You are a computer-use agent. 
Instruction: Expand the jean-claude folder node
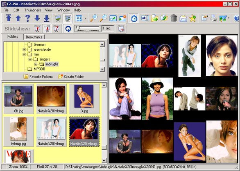[24, 49]
